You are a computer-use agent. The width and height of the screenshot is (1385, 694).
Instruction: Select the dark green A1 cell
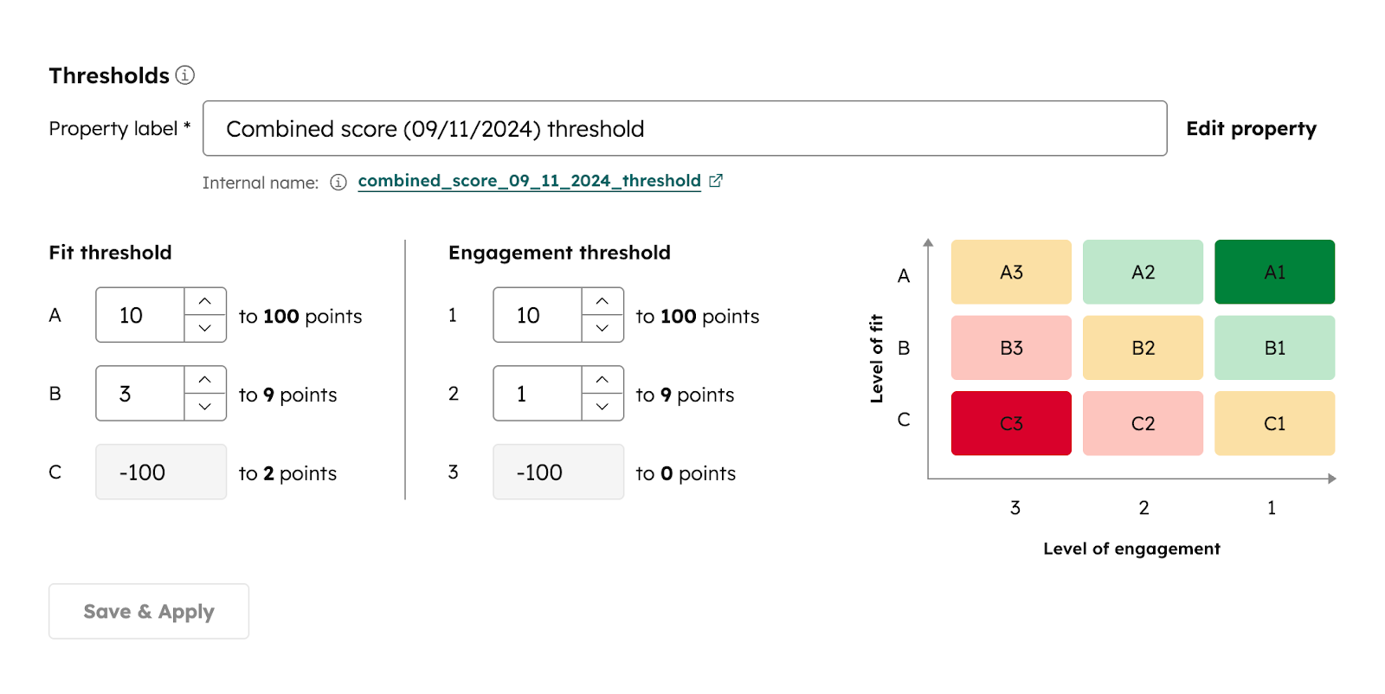click(1274, 273)
